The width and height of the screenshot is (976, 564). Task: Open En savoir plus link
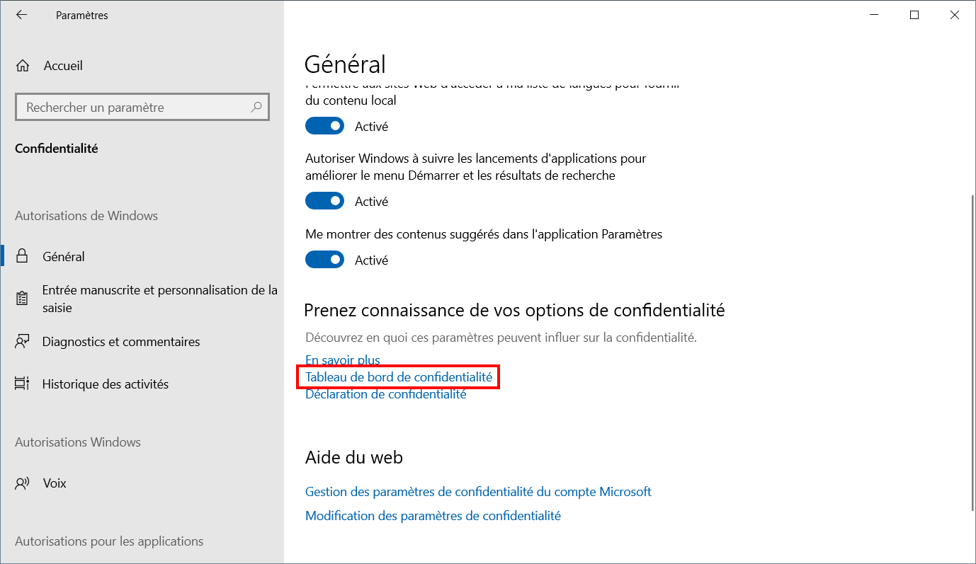(x=343, y=360)
